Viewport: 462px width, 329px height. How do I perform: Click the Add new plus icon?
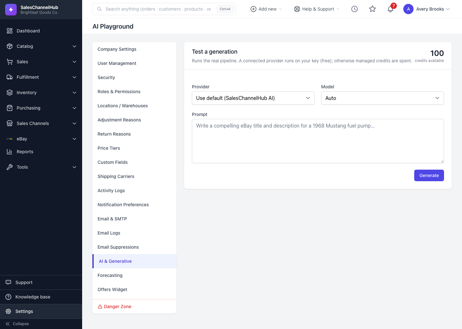pyautogui.click(x=253, y=9)
